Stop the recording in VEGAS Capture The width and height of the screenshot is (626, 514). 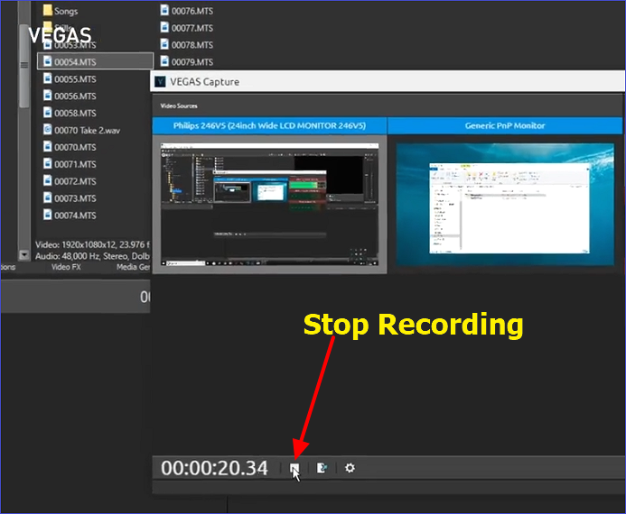[294, 468]
